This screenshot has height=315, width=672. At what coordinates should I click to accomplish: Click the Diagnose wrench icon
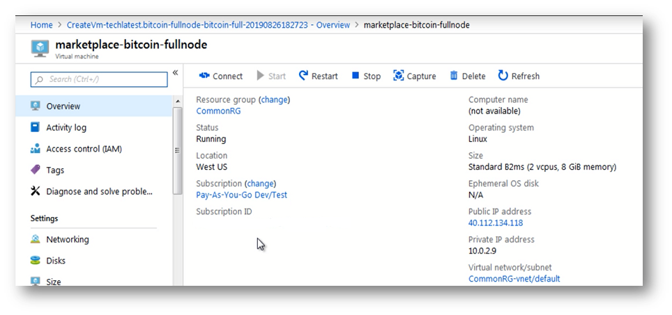(36, 191)
